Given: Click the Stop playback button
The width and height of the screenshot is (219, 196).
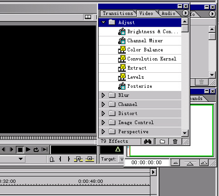Looking at the screenshot, I should [x=20, y=150].
